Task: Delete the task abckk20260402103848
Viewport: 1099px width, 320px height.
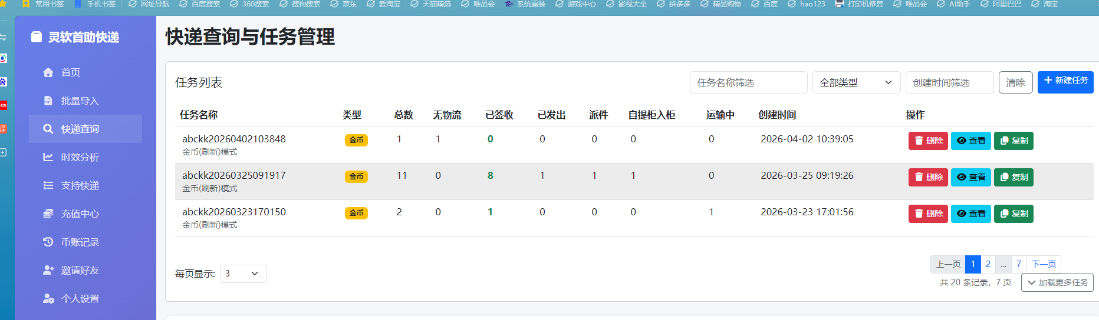Action: click(928, 141)
